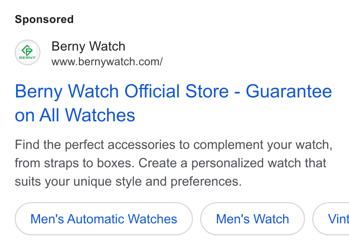Screen dimensions: 349x250
Task: Click the green BERNY wordmark inside the logo
Action: tap(28, 57)
